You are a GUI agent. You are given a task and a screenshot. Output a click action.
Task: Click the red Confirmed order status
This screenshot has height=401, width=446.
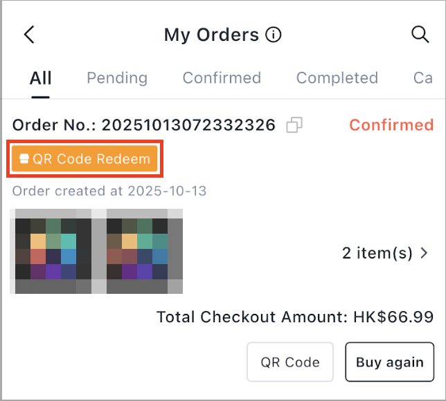tap(391, 125)
